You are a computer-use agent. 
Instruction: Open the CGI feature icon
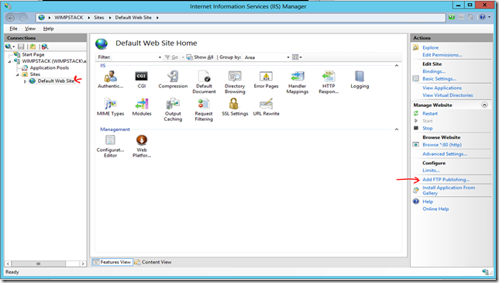coord(142,80)
